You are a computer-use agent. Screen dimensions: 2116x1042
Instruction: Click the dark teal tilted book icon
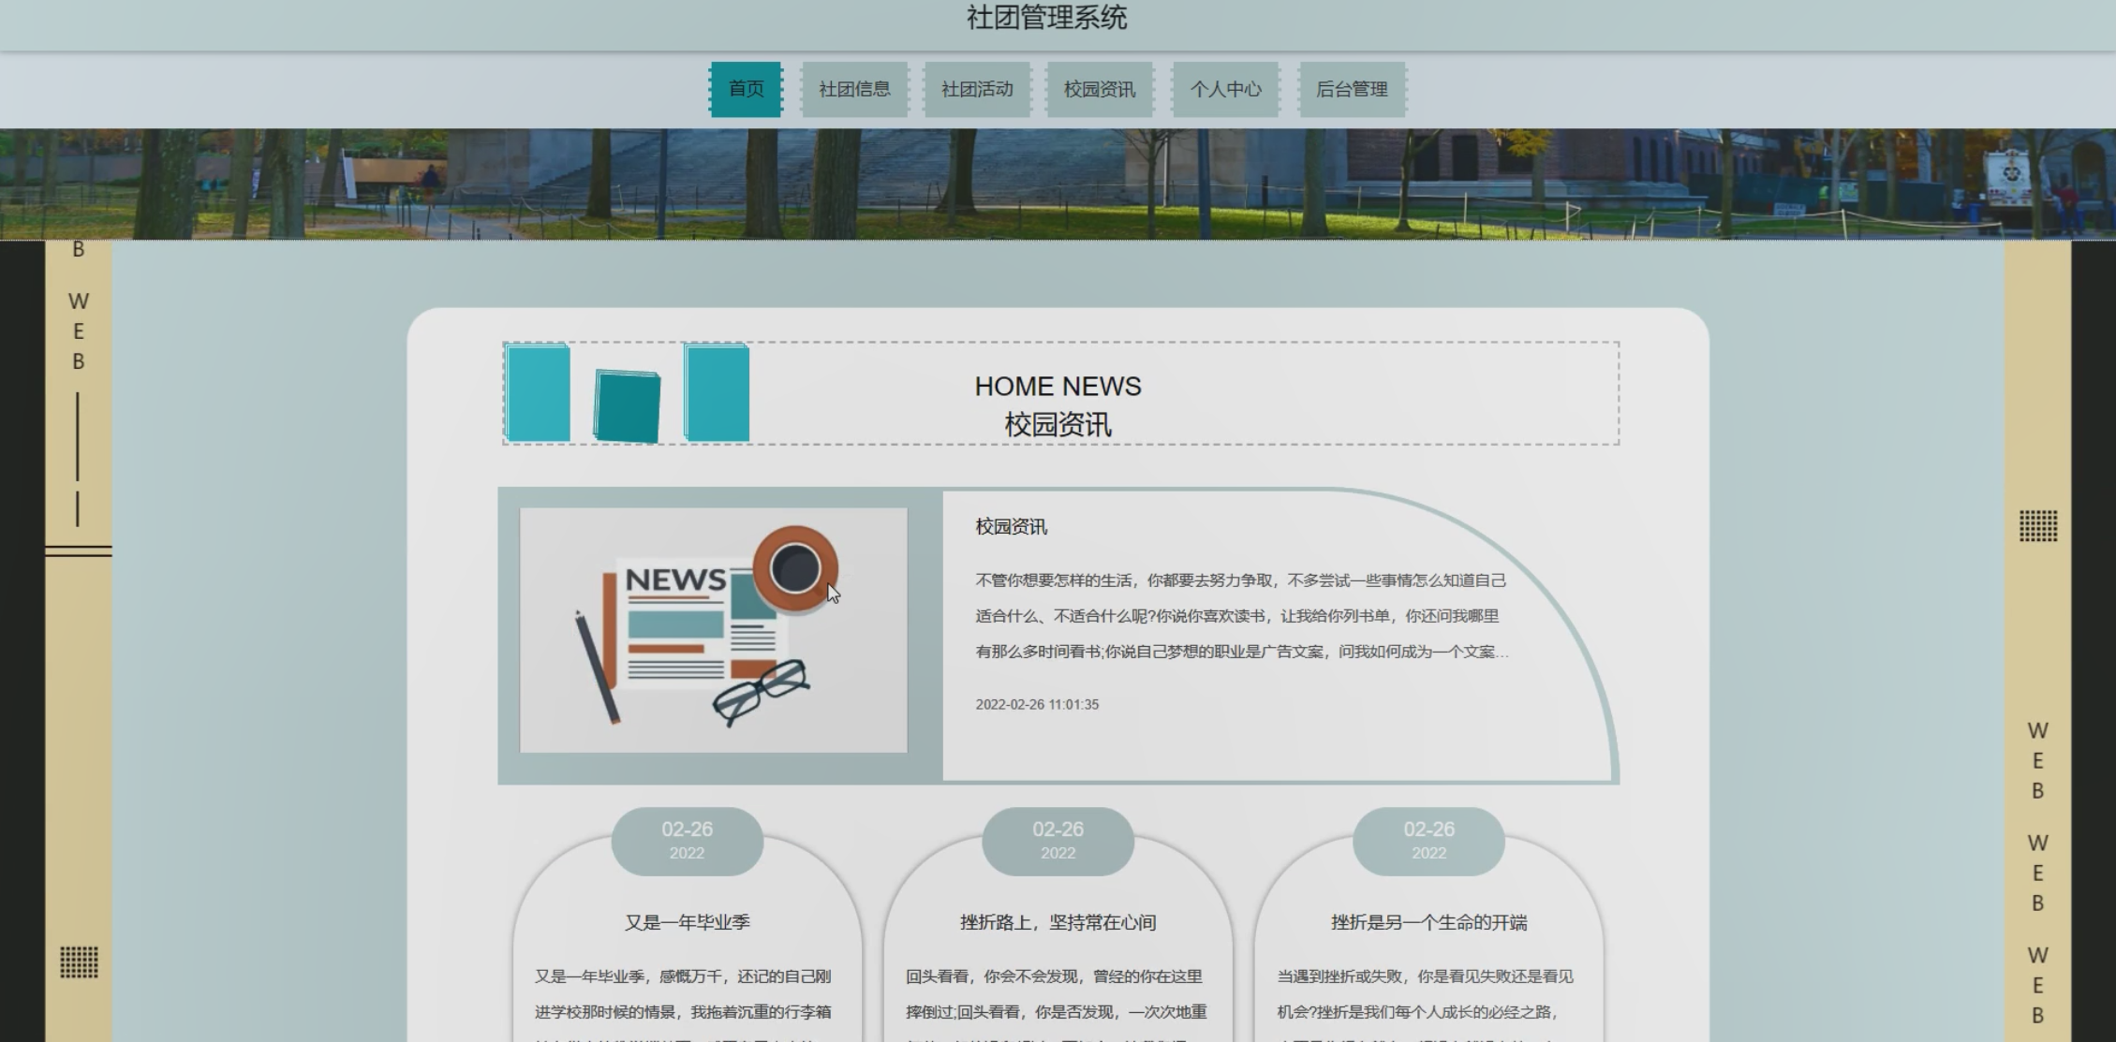tap(627, 407)
